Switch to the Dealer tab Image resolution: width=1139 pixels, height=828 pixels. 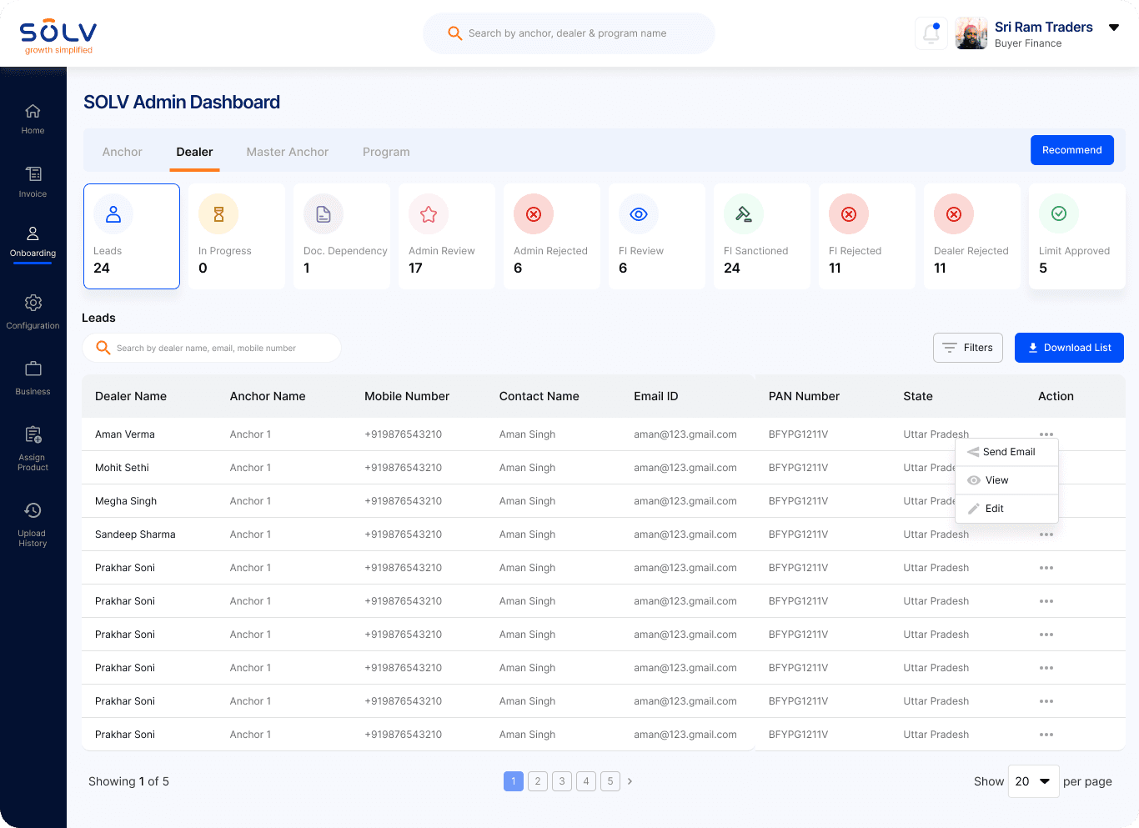[194, 152]
